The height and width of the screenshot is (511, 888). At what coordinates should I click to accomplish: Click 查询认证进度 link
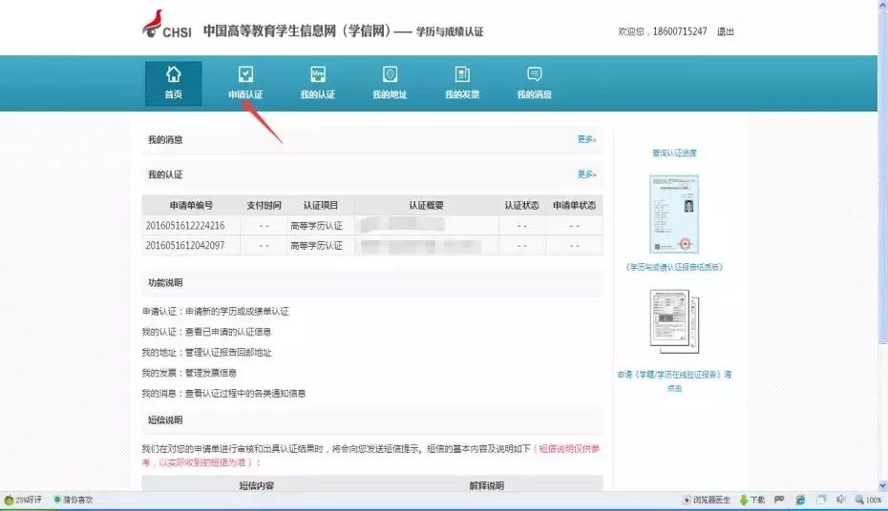(674, 153)
